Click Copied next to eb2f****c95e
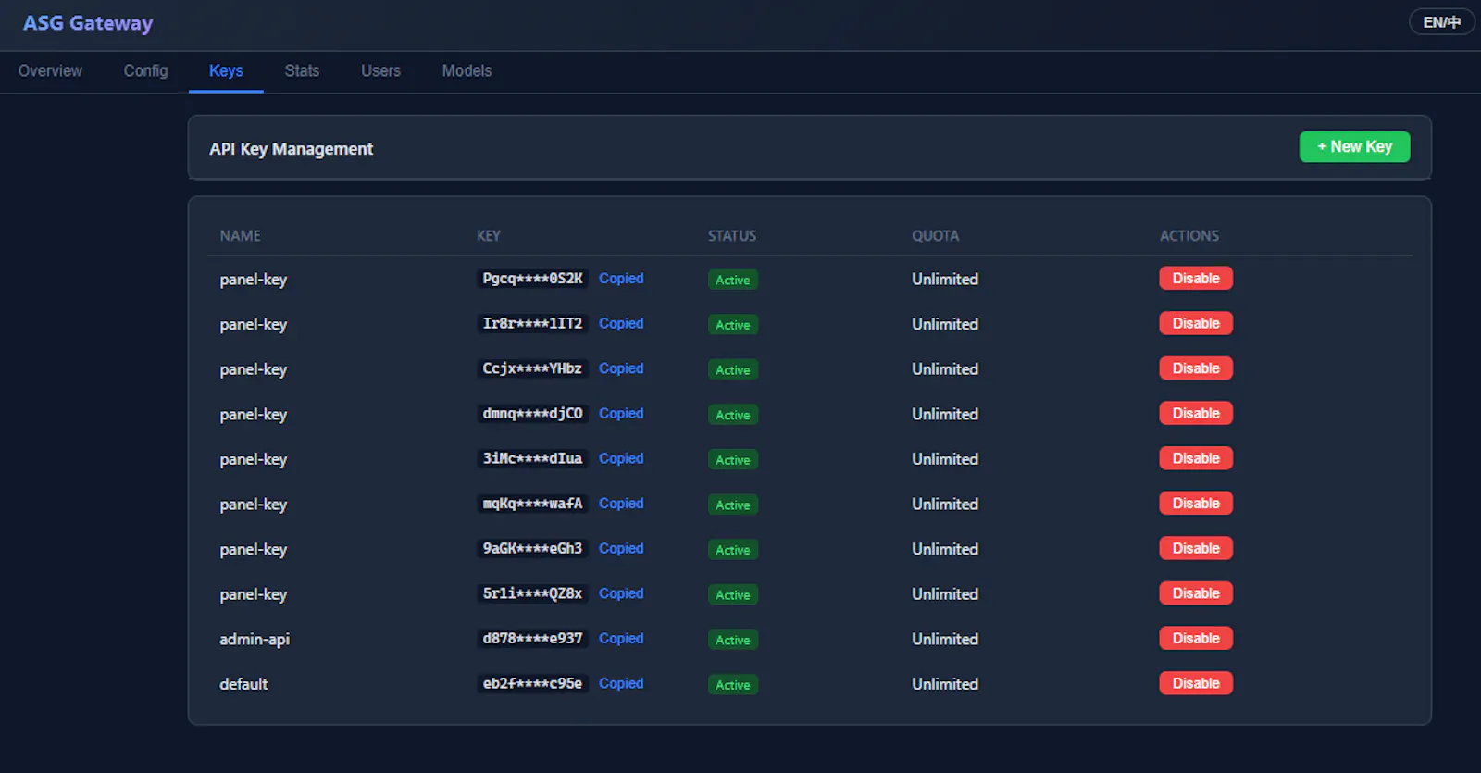 (x=621, y=683)
